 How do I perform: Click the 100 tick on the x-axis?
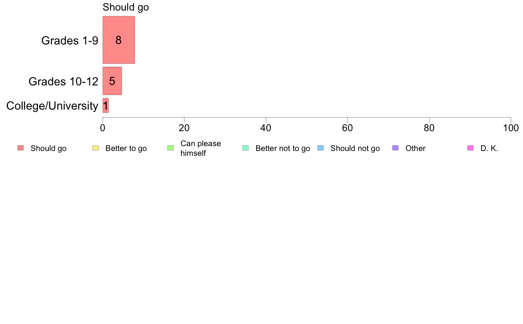[x=510, y=128]
